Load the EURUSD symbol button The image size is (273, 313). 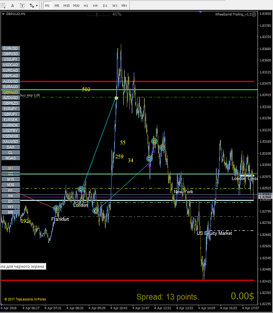click(x=11, y=48)
